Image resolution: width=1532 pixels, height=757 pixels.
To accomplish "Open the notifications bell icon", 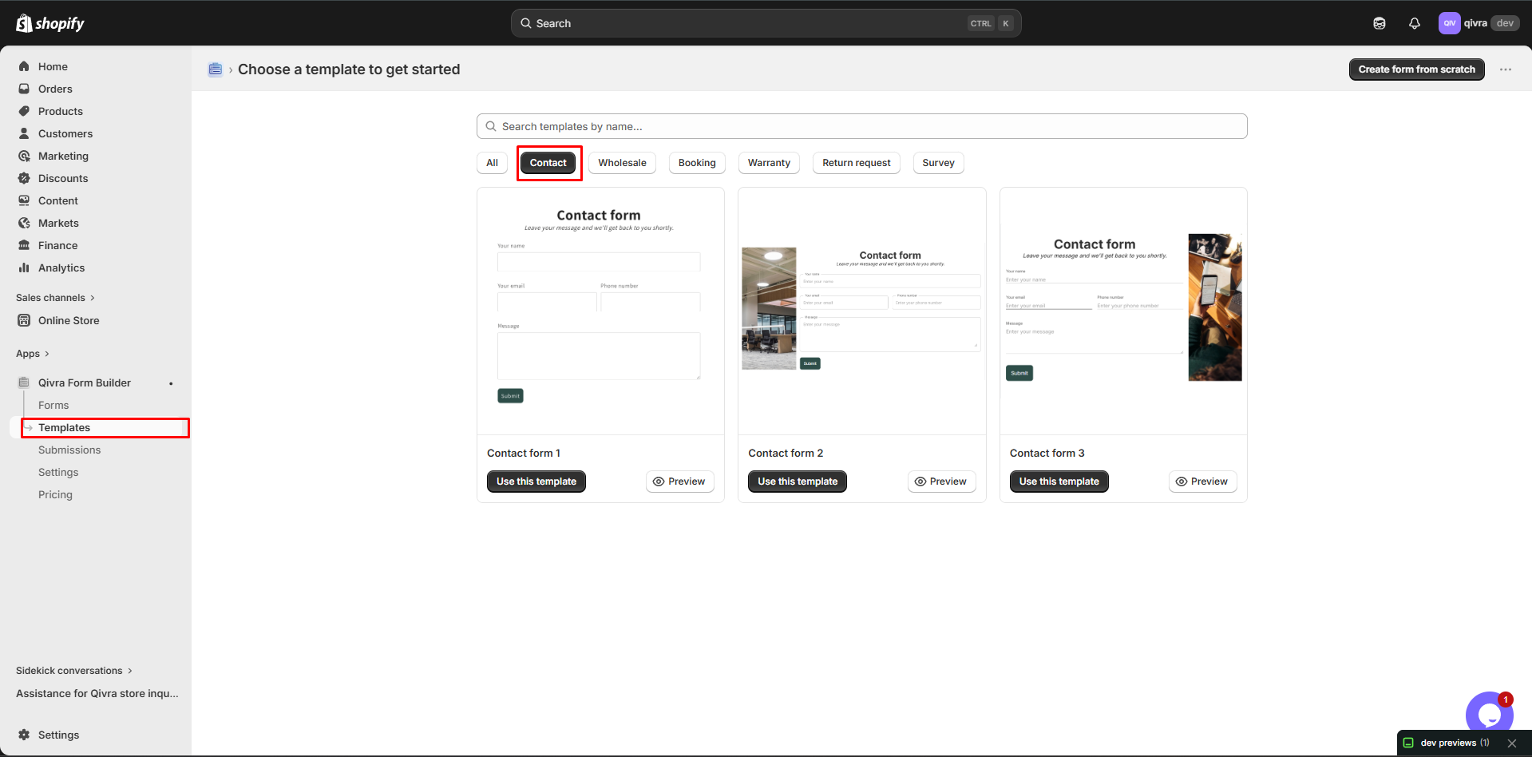I will coord(1414,23).
